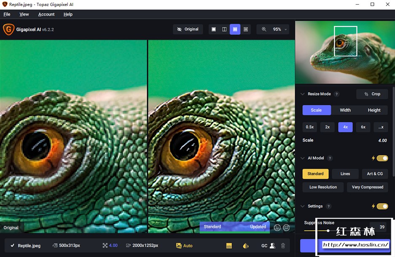Choose custom ...x scale factor
The image size is (395, 257).
[381, 127]
